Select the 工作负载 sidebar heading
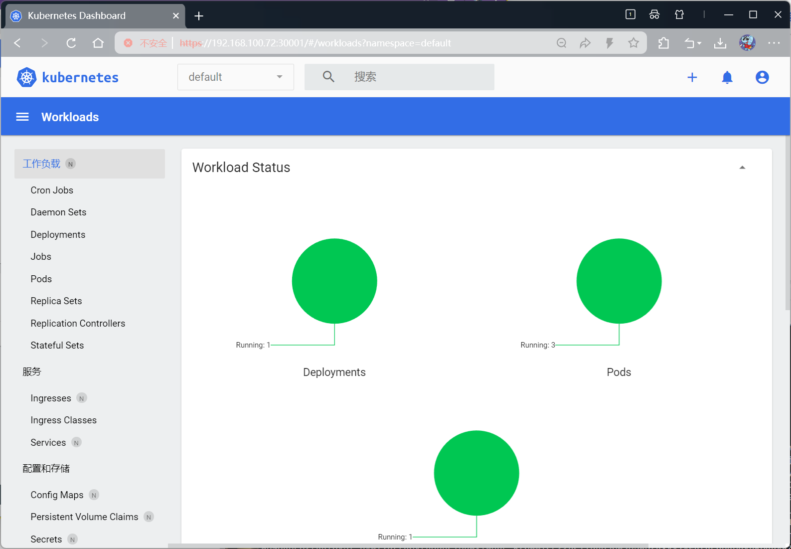The width and height of the screenshot is (791, 549). 41,164
